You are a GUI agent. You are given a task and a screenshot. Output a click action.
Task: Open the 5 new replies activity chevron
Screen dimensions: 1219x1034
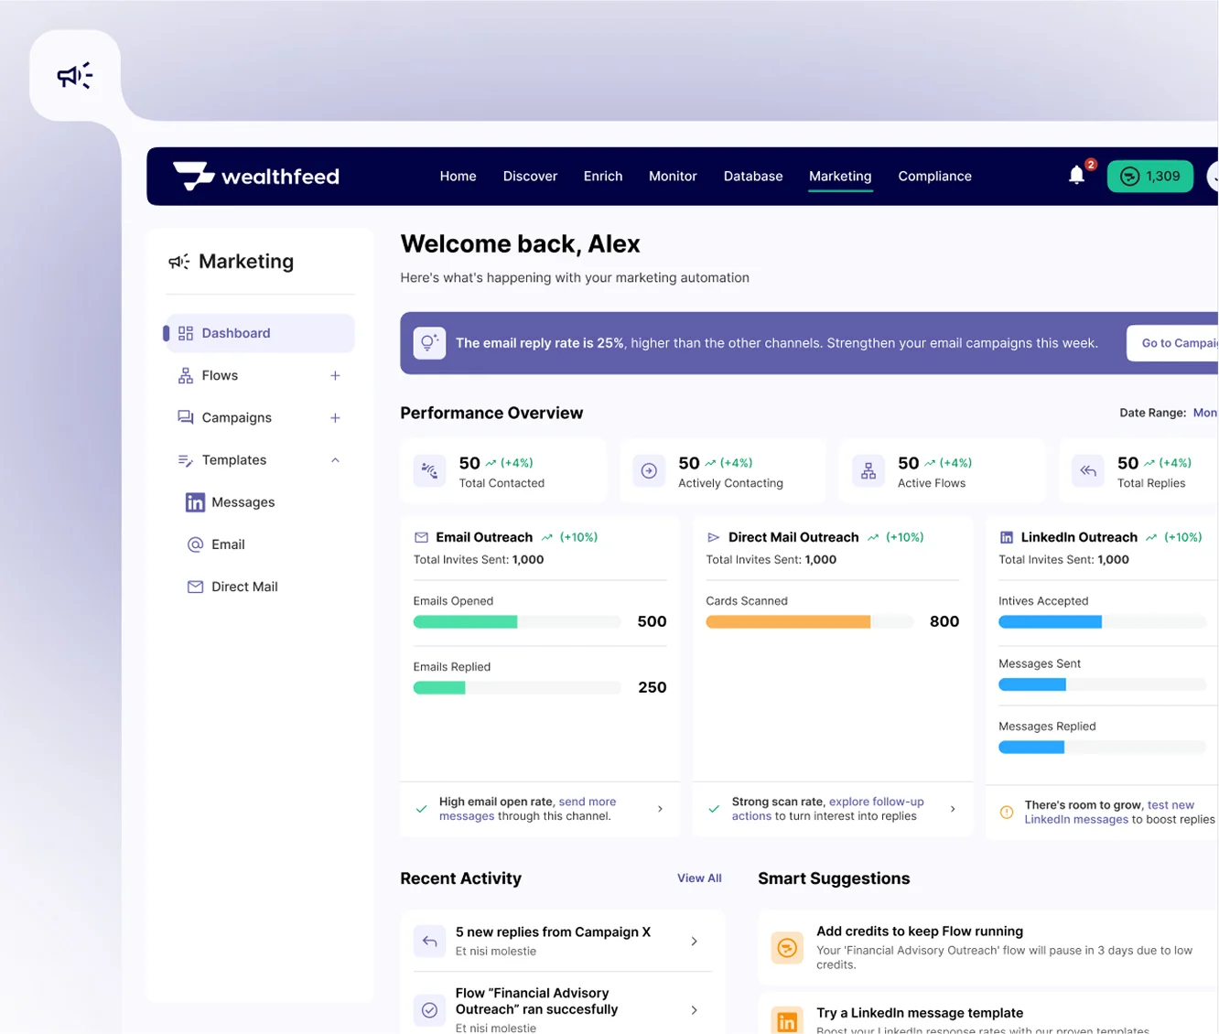point(694,942)
